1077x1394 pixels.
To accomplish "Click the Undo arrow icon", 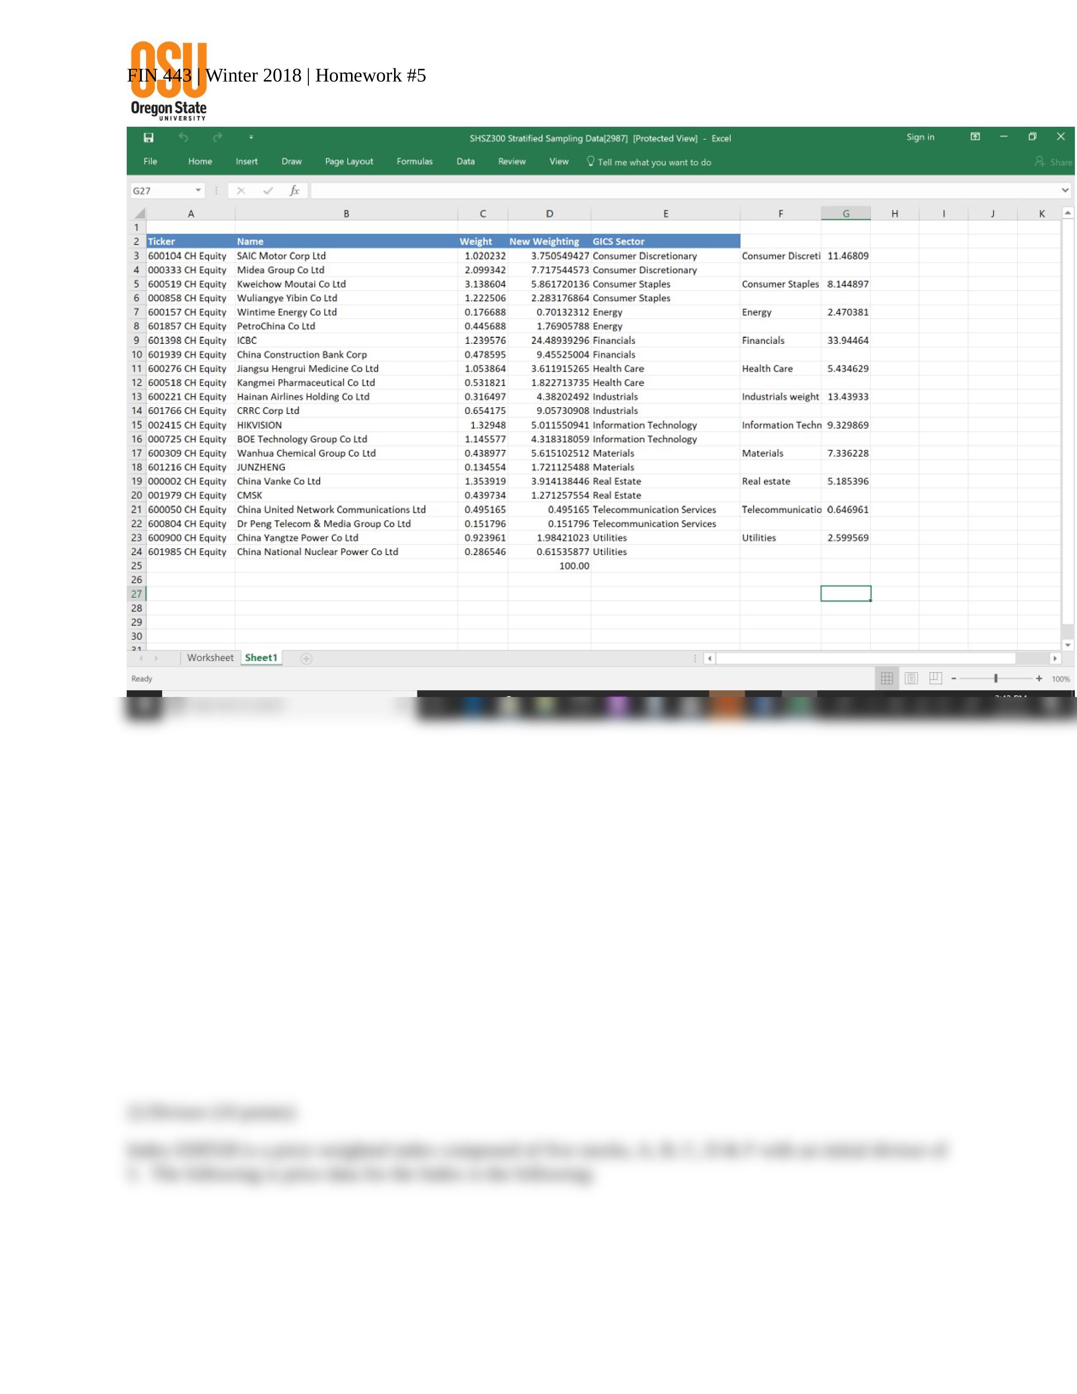I will 184,137.
